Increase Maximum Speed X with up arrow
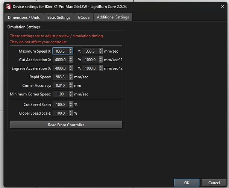The height and width of the screenshot is (188, 229). [x=71, y=50]
